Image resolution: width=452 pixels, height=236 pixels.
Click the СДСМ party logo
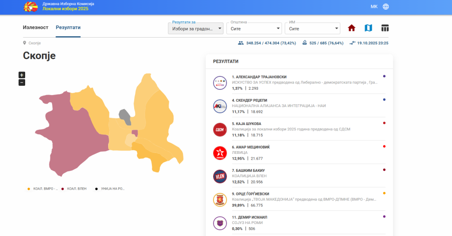219,129
